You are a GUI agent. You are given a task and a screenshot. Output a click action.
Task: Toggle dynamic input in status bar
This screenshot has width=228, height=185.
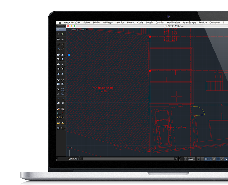tap(226, 159)
